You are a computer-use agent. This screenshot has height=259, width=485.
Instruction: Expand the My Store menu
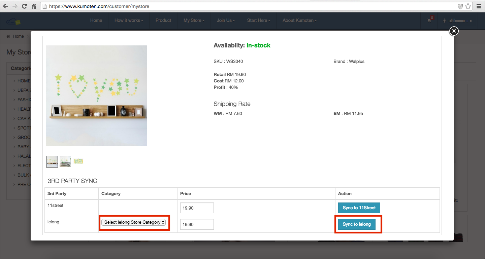pyautogui.click(x=194, y=20)
